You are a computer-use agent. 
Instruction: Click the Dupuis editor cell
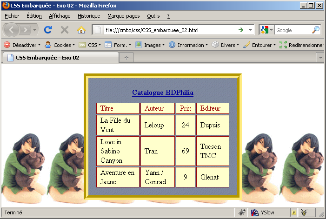(213, 125)
